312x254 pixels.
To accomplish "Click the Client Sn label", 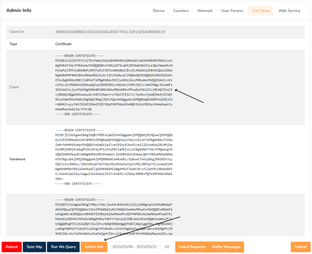I will tap(17, 32).
